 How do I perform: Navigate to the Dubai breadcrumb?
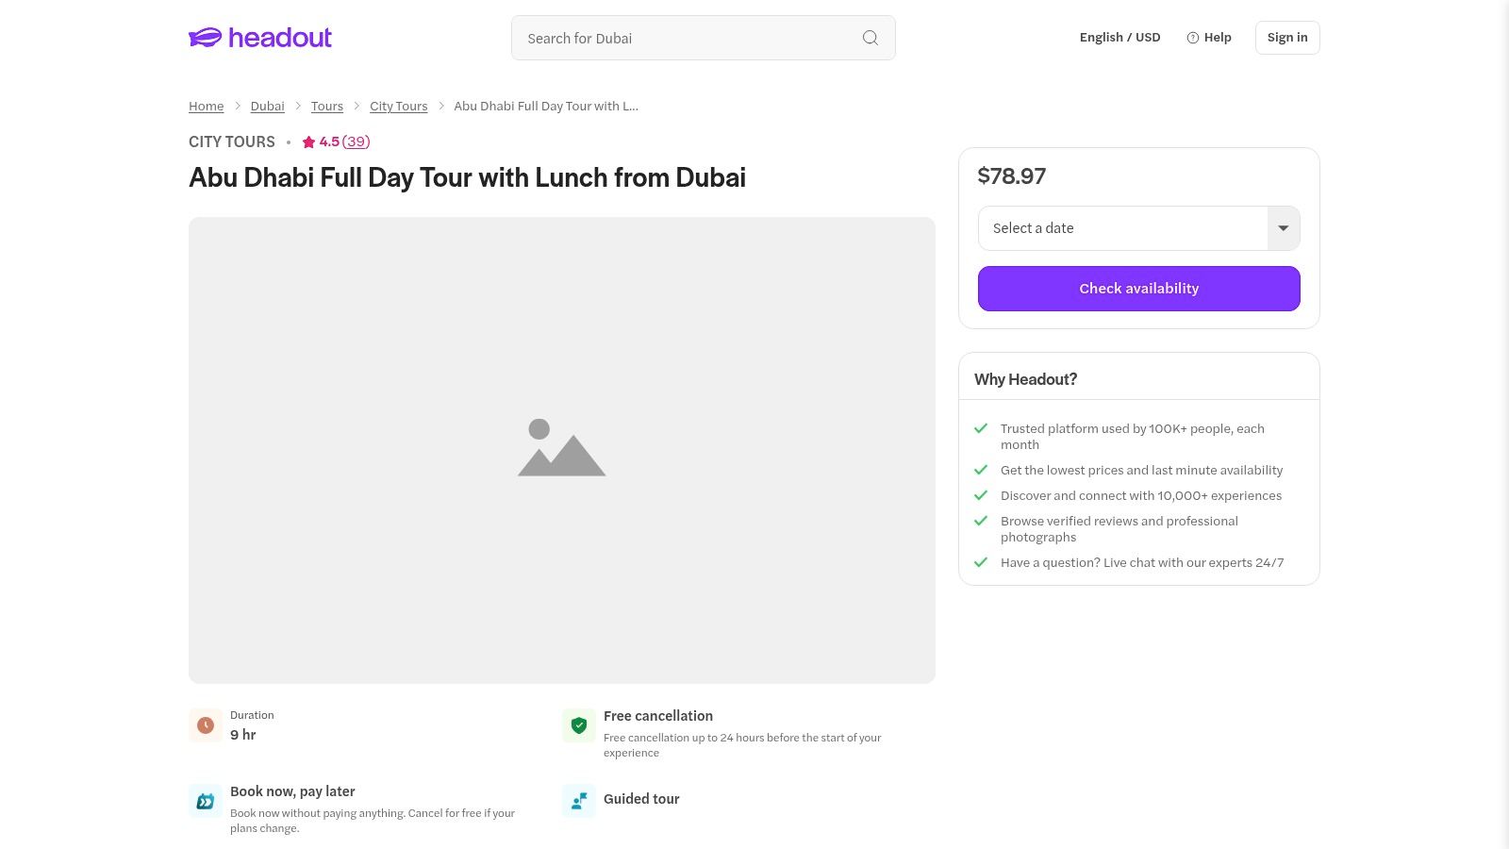point(267,106)
